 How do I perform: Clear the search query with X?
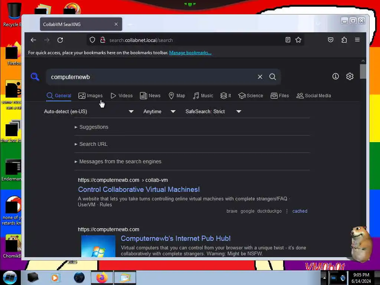click(x=260, y=77)
